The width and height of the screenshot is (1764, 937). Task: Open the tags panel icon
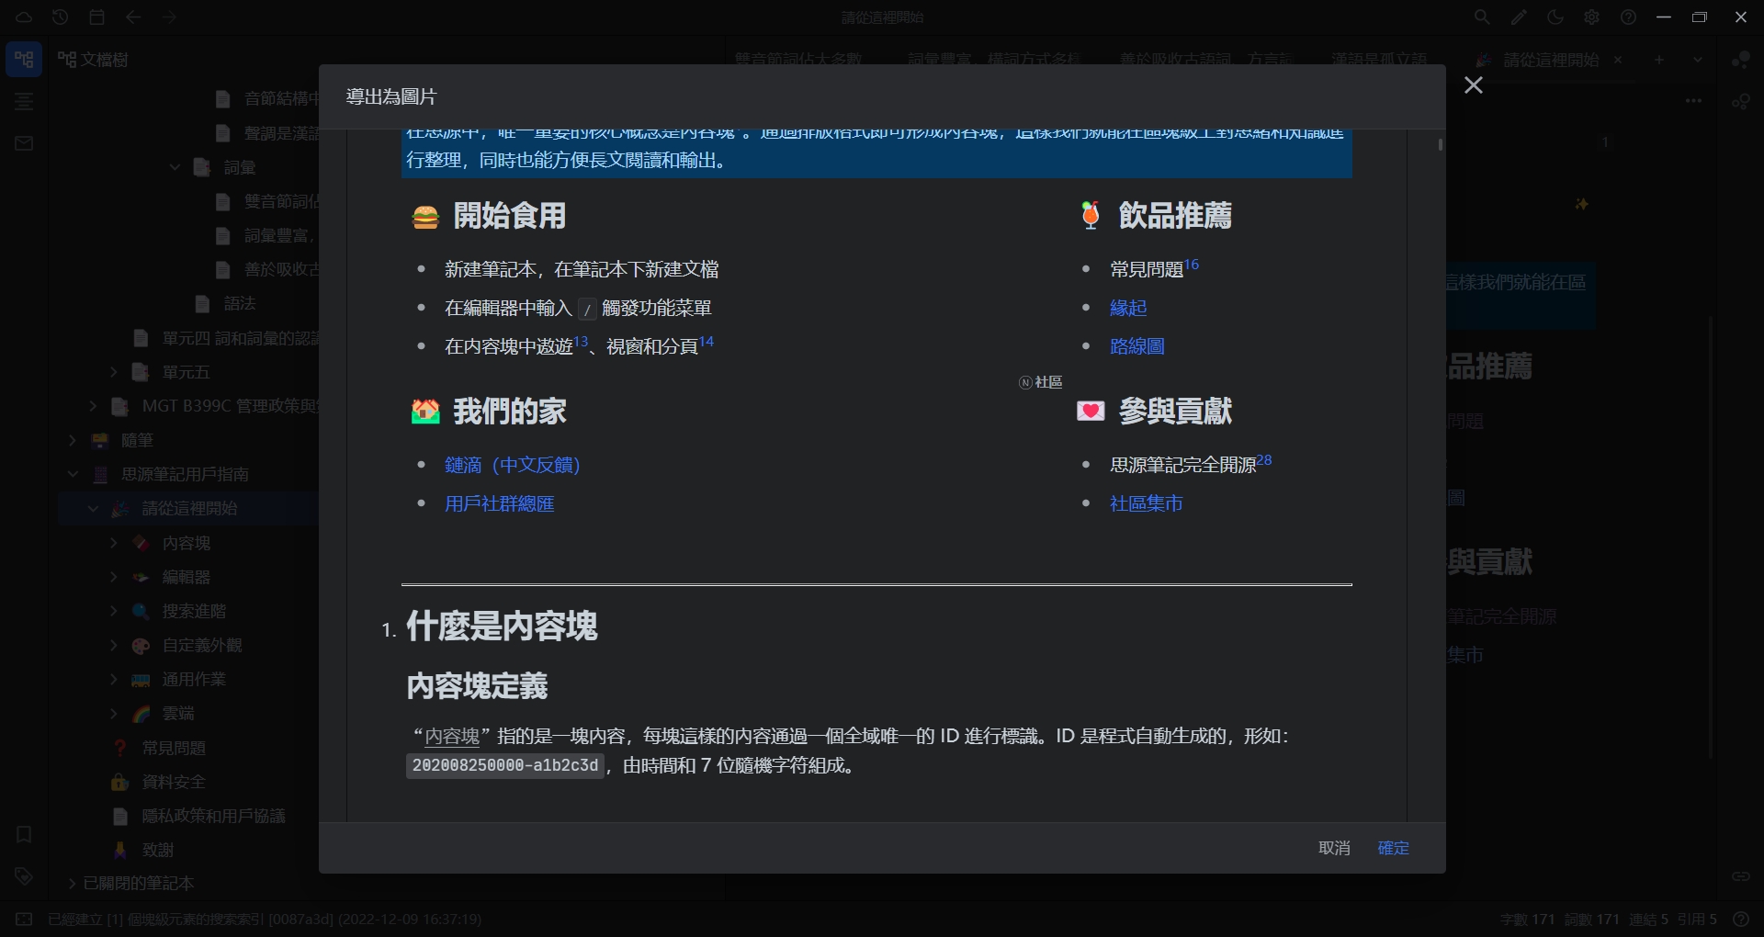point(24,875)
